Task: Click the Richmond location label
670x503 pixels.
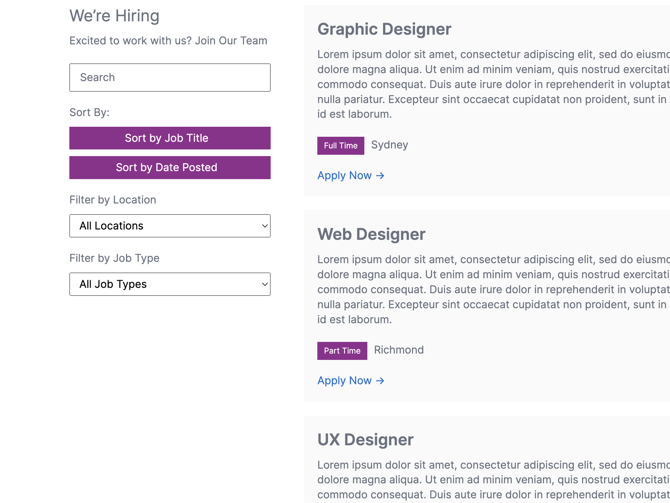Action: point(399,350)
